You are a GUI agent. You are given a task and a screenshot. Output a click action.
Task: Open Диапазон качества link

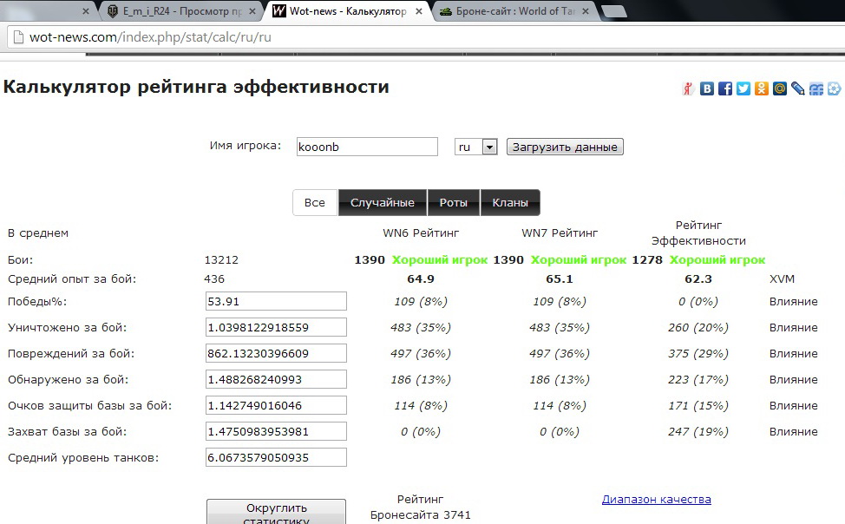click(x=657, y=499)
